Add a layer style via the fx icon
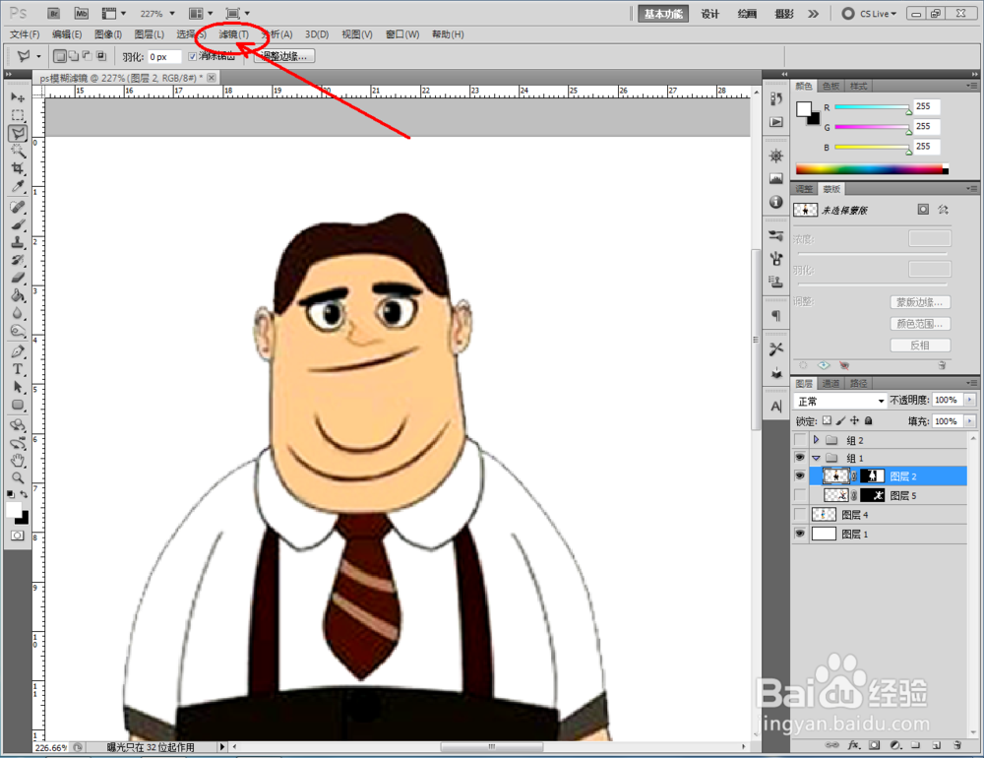The image size is (984, 758). (853, 745)
